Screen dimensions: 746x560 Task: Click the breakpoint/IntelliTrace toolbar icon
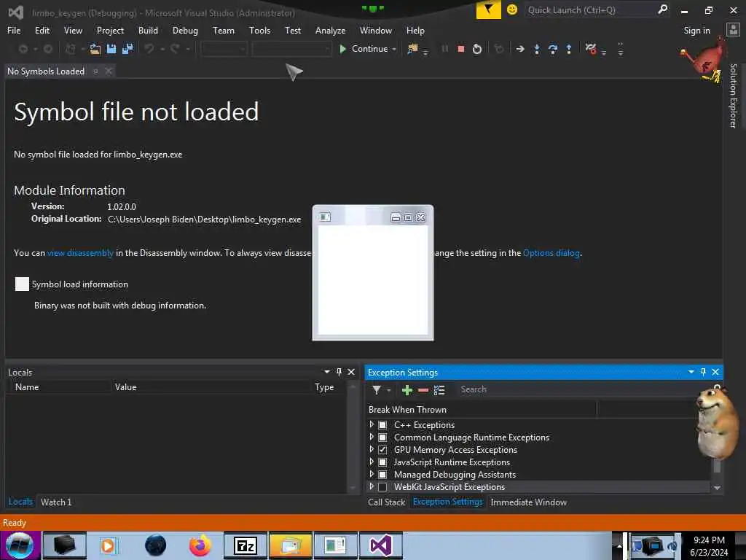(590, 49)
